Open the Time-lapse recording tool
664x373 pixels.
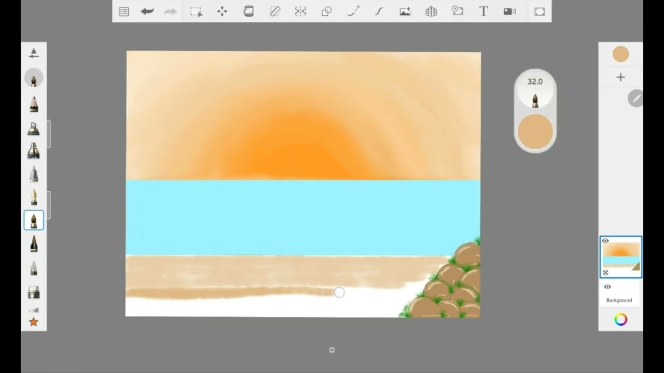pyautogui.click(x=458, y=11)
